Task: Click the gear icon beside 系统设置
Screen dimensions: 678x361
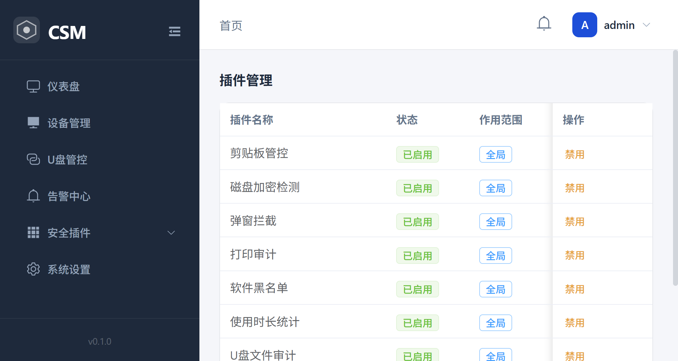Action: pos(33,269)
